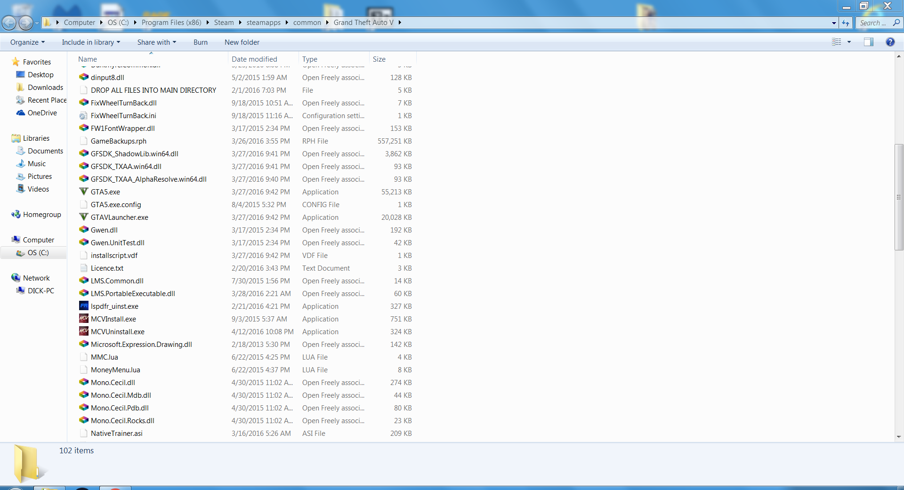Open the Include in library dropdown
The height and width of the screenshot is (490, 904).
point(91,42)
